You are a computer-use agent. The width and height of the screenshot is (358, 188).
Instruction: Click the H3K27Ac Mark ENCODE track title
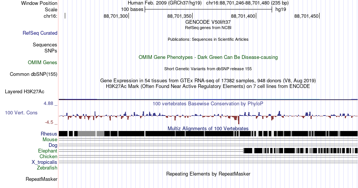click(x=208, y=86)
